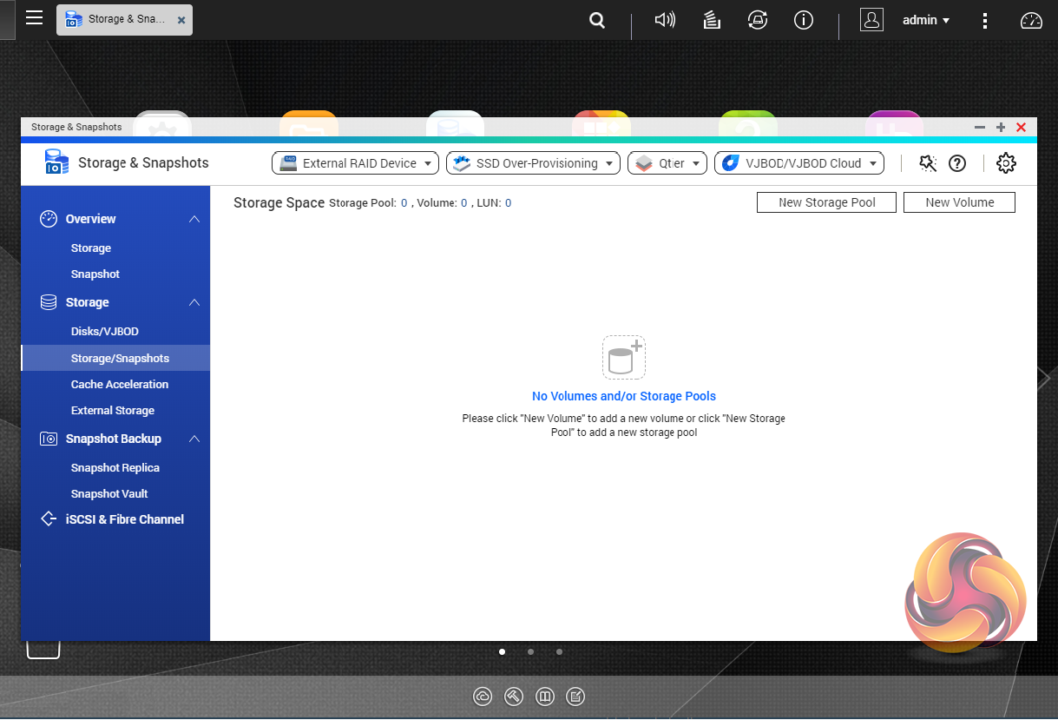Open Snapshot under Overview
1058x720 pixels.
pos(95,274)
